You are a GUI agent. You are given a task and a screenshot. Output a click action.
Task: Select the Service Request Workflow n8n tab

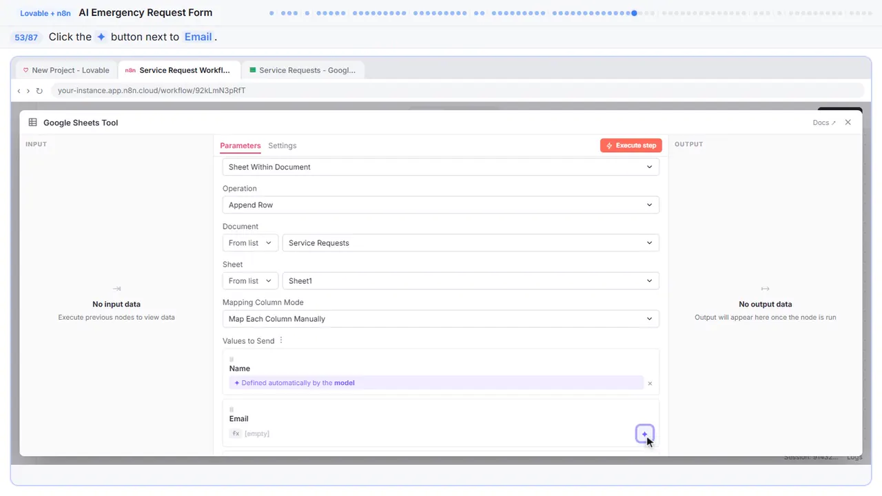point(179,70)
